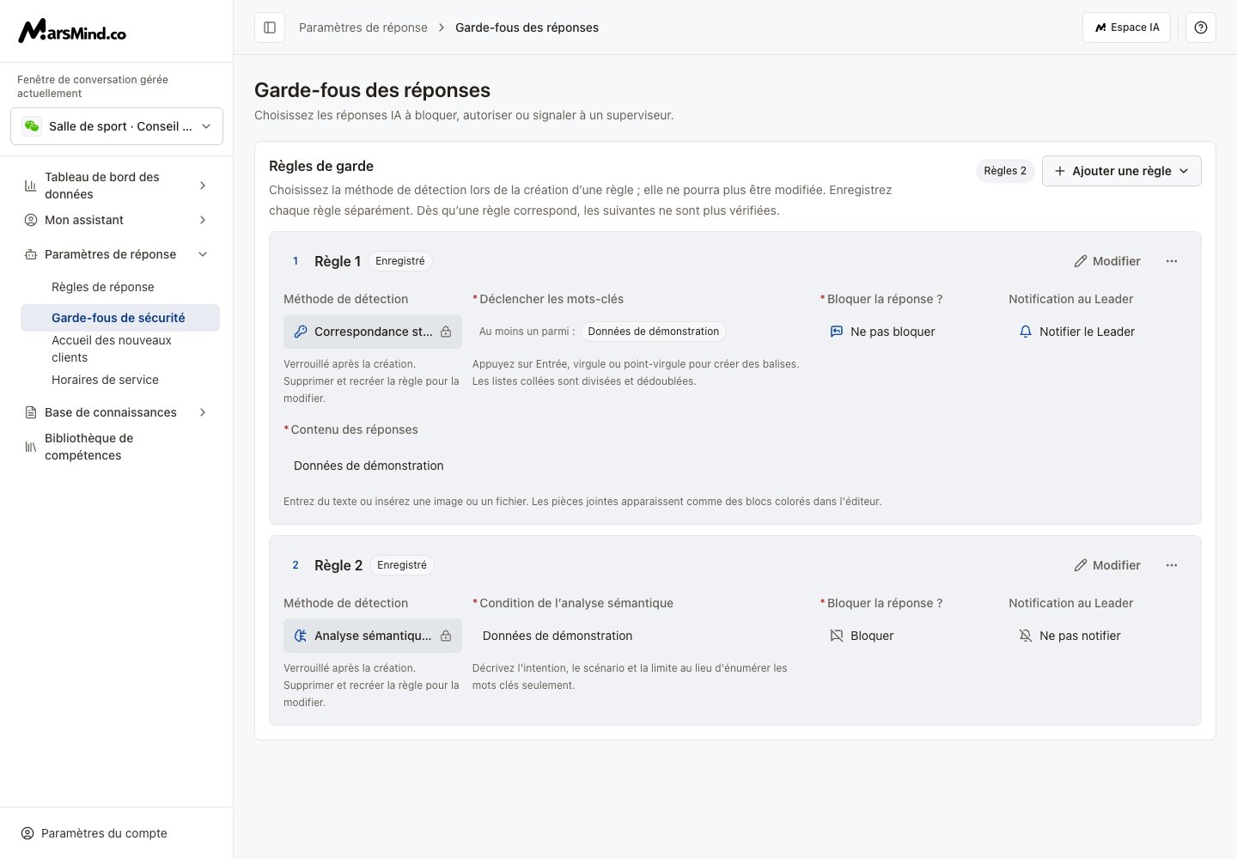This screenshot has height=859, width=1237.
Task: Click the Enregistré badge on Règle 2
Action: (402, 565)
